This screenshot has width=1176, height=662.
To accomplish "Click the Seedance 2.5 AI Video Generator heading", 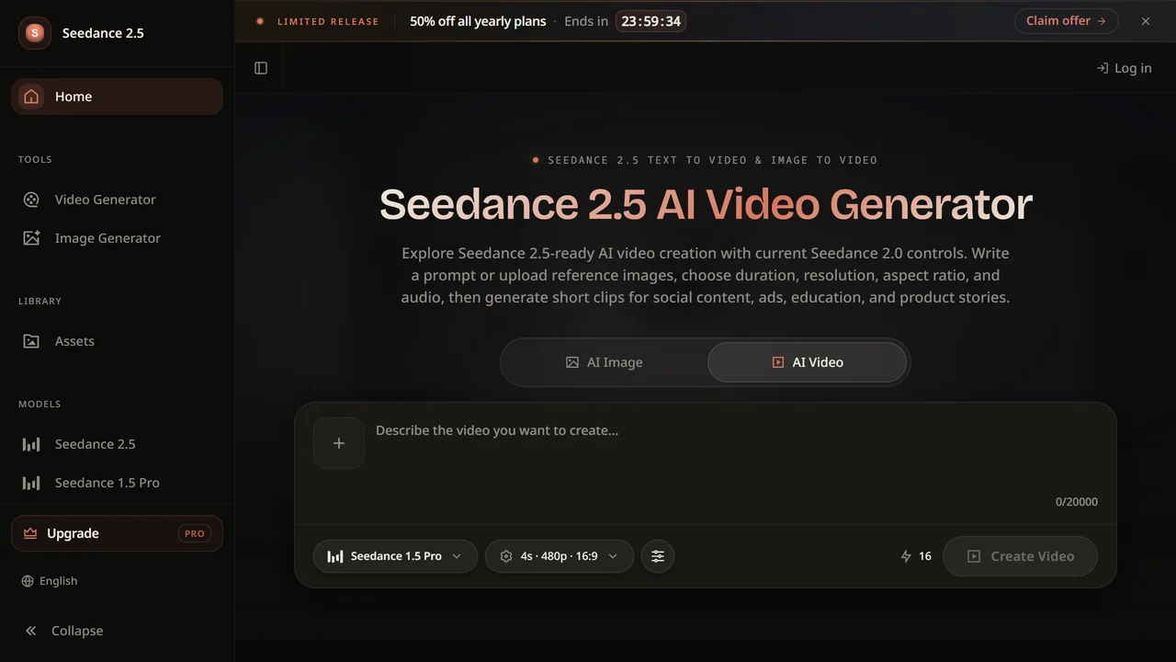I will 706,204.
